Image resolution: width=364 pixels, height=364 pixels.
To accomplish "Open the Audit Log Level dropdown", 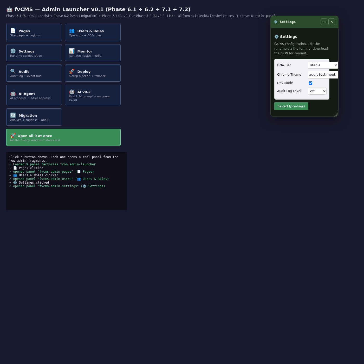I will [x=317, y=91].
